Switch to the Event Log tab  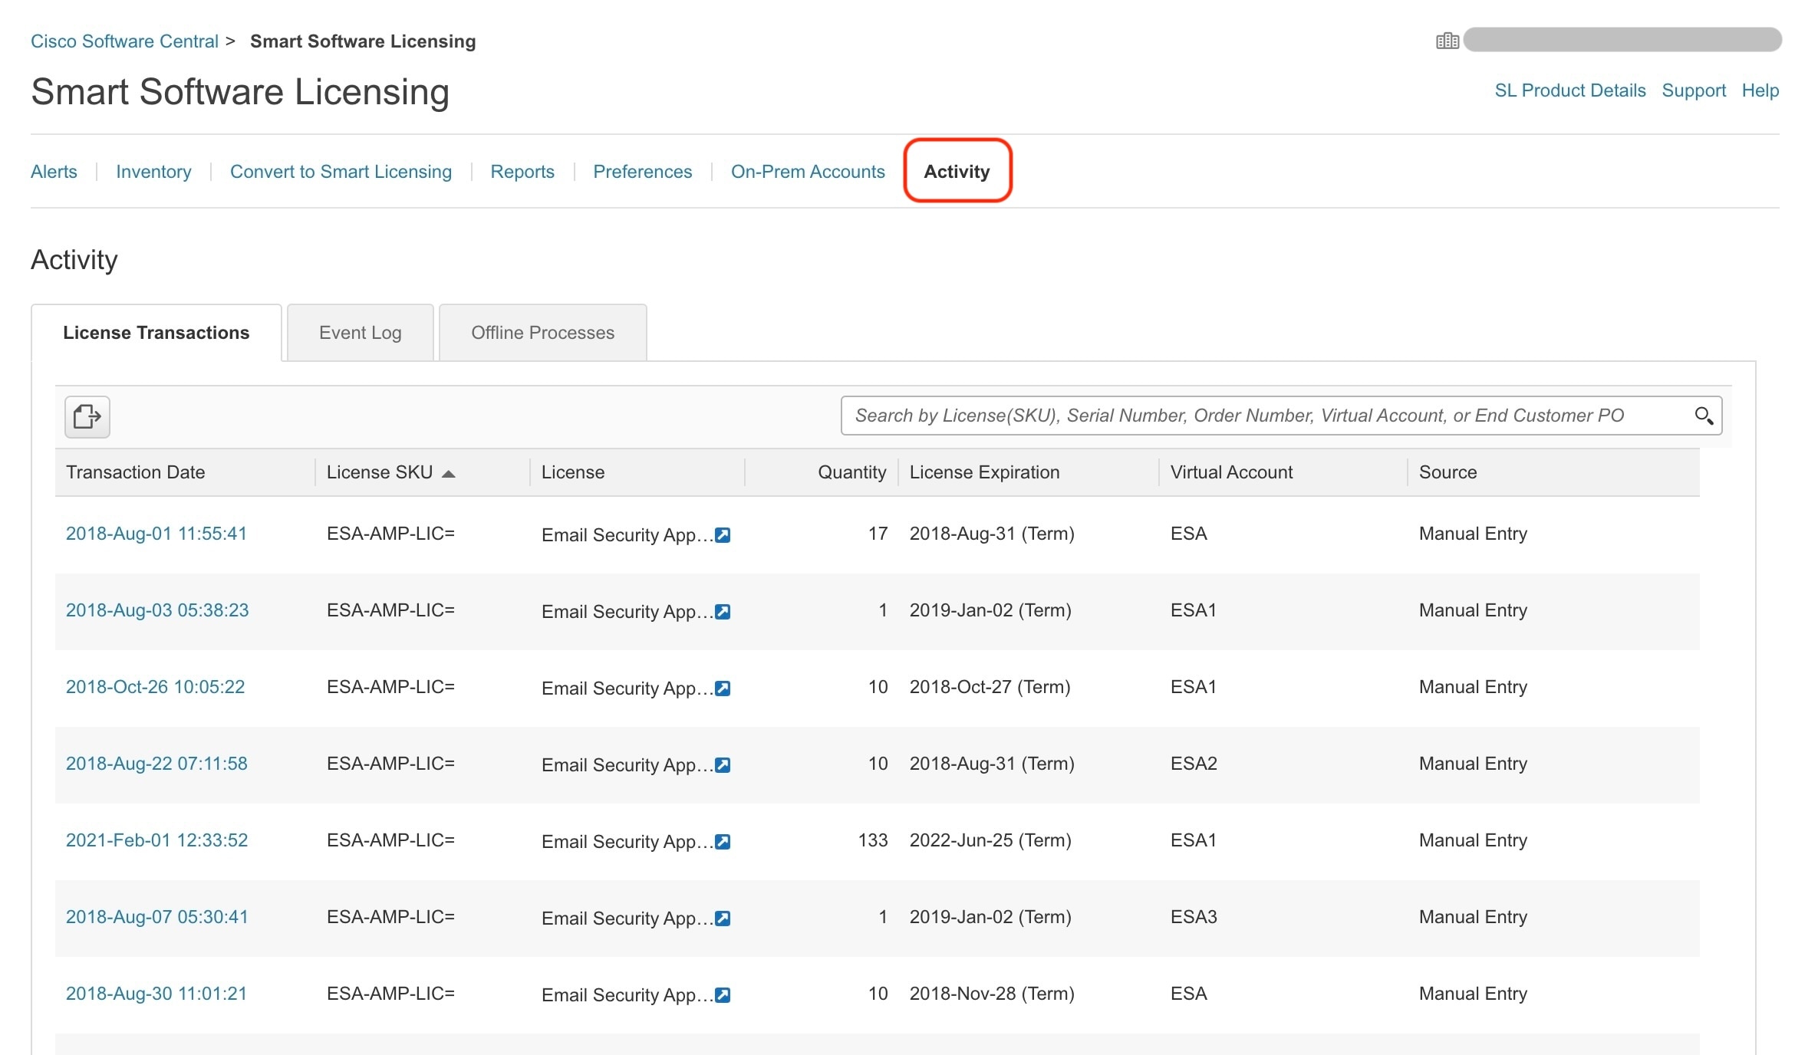click(x=360, y=333)
